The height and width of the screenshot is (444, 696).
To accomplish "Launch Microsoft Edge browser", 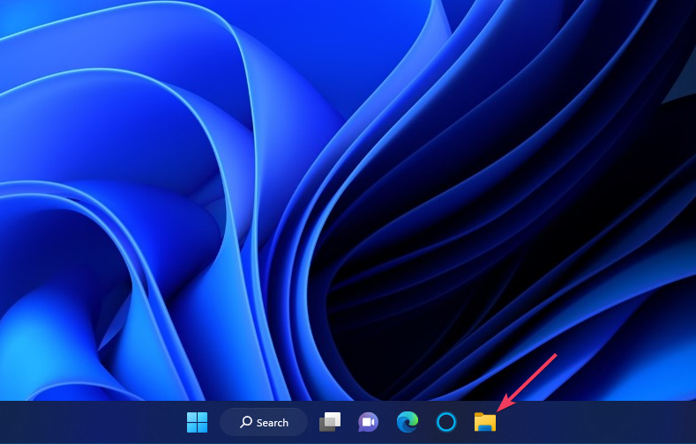I will coord(407,423).
